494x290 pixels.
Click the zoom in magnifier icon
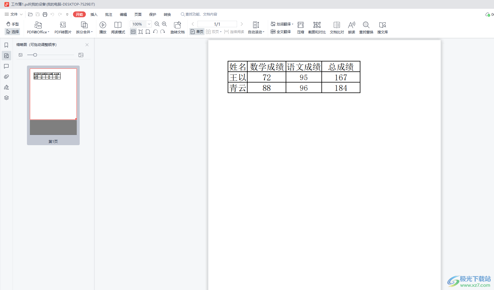(x=164, y=24)
